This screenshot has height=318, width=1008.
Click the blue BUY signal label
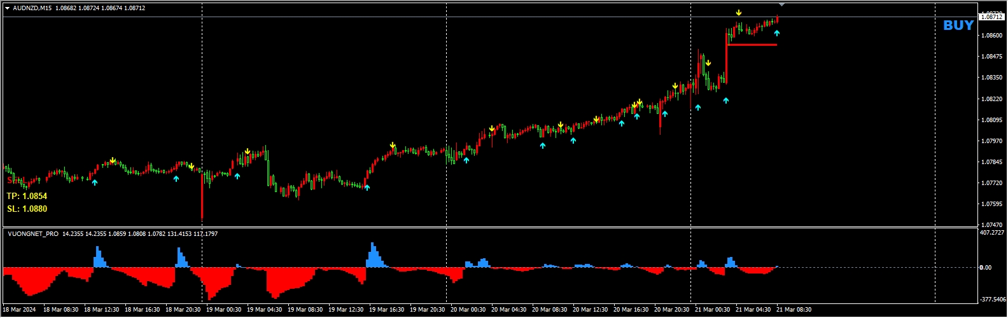coord(958,25)
